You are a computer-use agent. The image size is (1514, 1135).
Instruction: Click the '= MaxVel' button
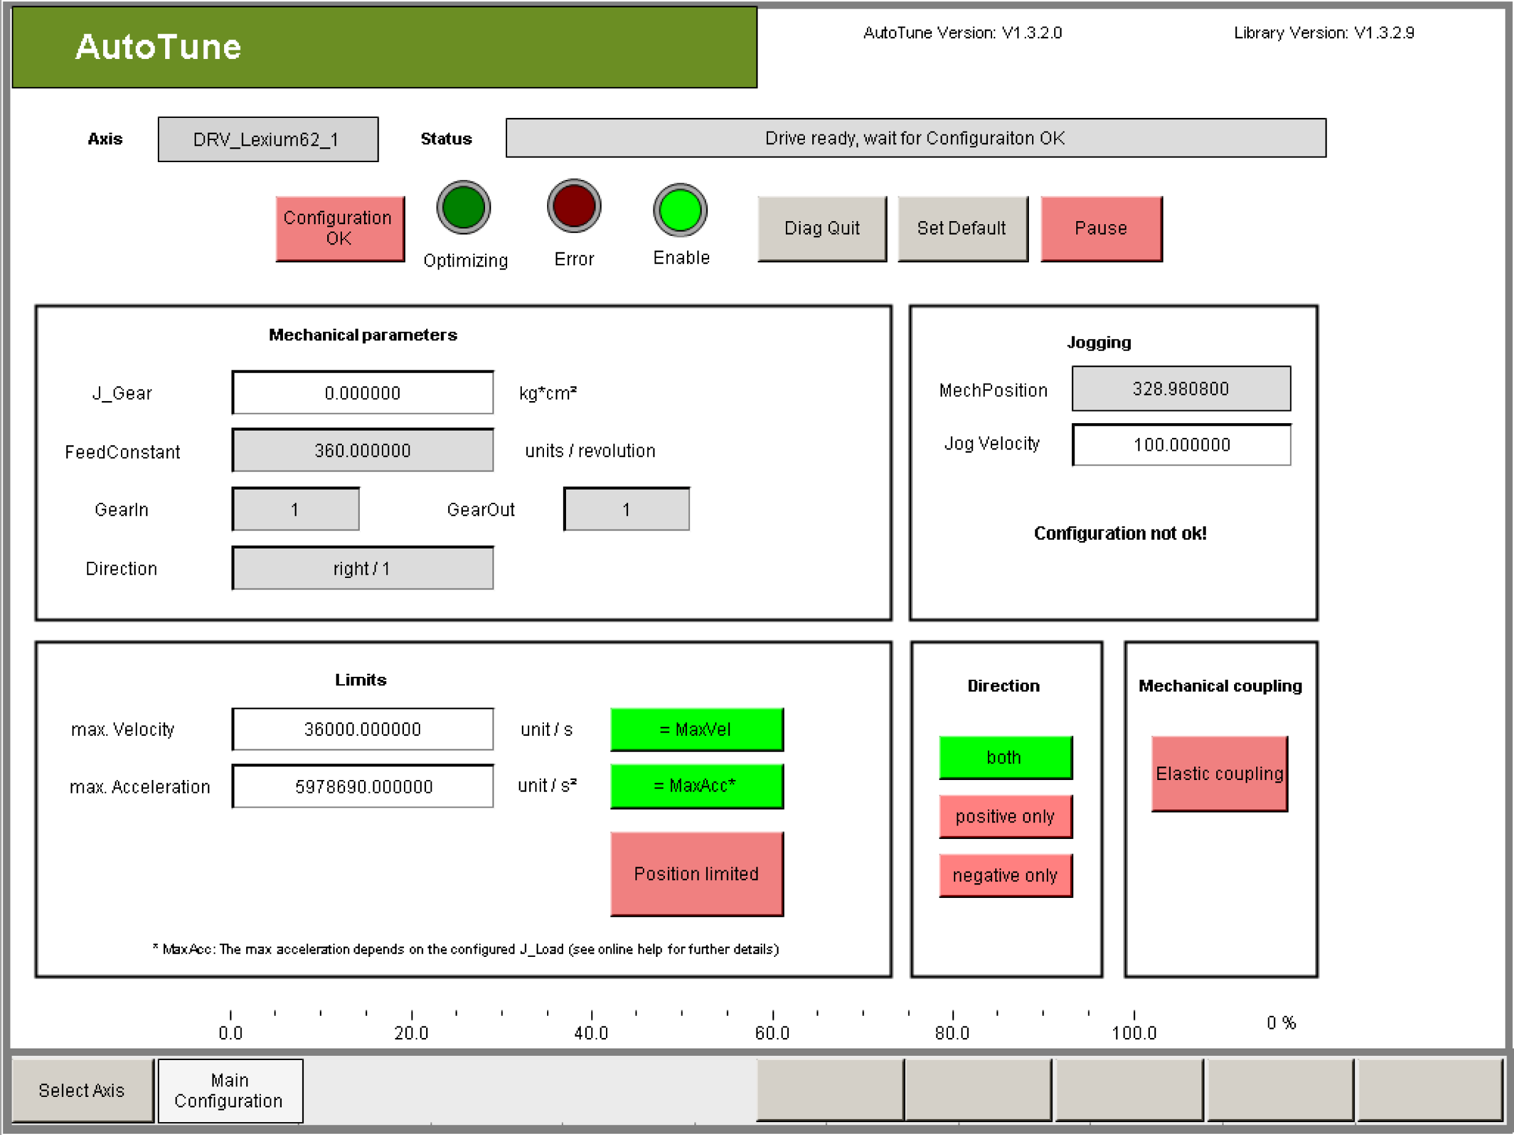(696, 729)
